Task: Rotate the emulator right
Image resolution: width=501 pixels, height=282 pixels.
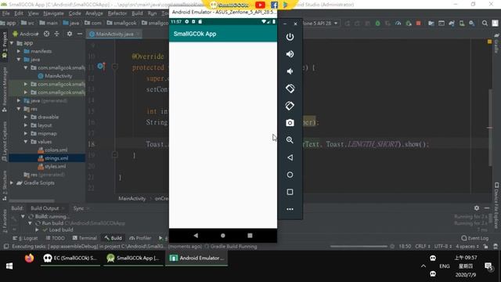Action: pyautogui.click(x=290, y=106)
